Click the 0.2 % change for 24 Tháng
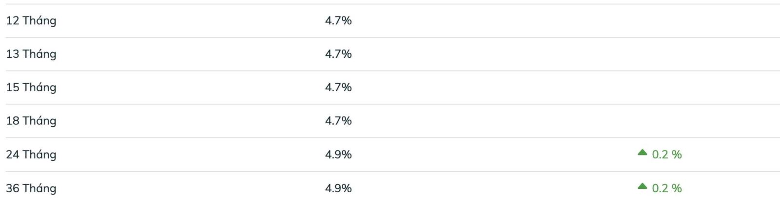 click(x=666, y=154)
